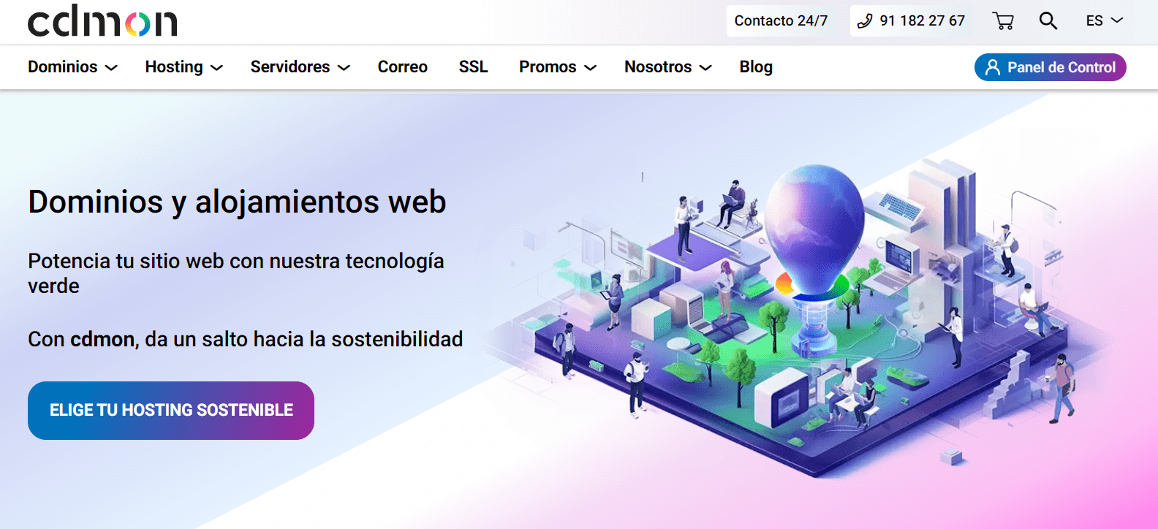Open the shopping cart icon

(1003, 20)
